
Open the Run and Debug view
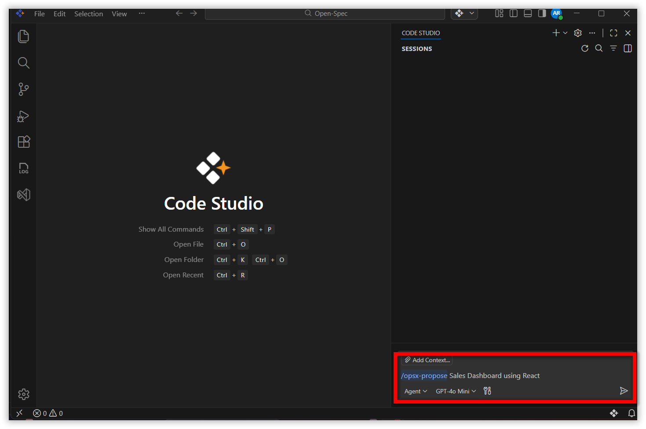23,116
